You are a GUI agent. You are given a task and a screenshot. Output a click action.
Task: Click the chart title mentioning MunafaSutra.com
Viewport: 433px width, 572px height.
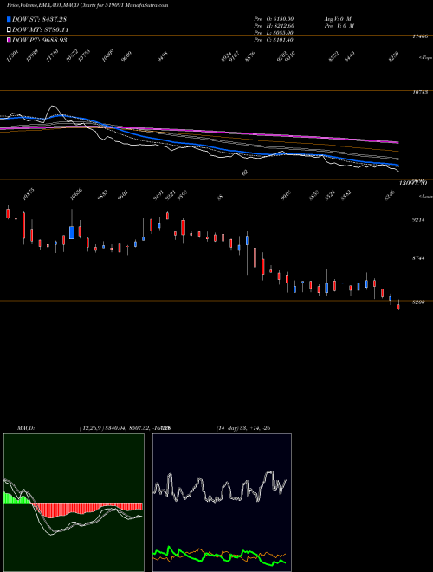click(x=87, y=5)
